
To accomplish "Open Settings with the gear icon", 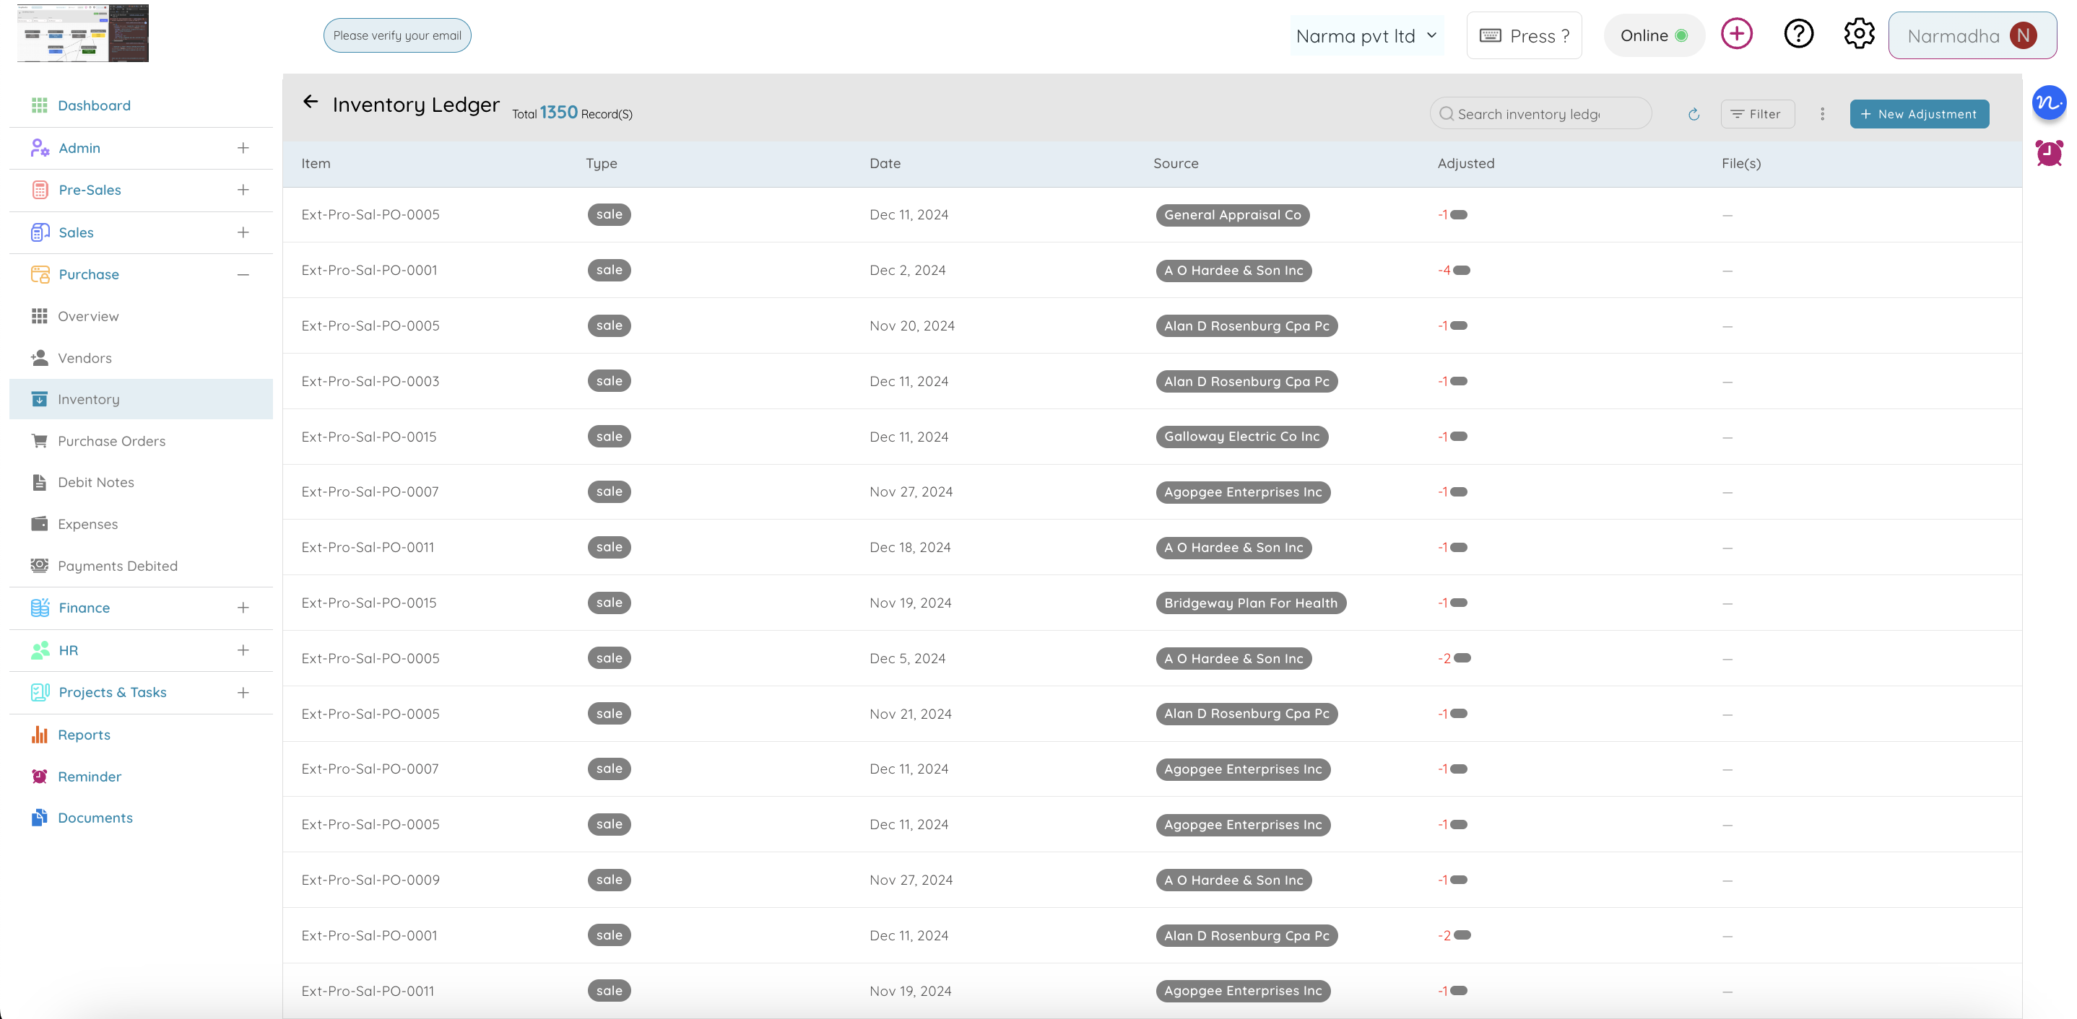I will click(1858, 33).
